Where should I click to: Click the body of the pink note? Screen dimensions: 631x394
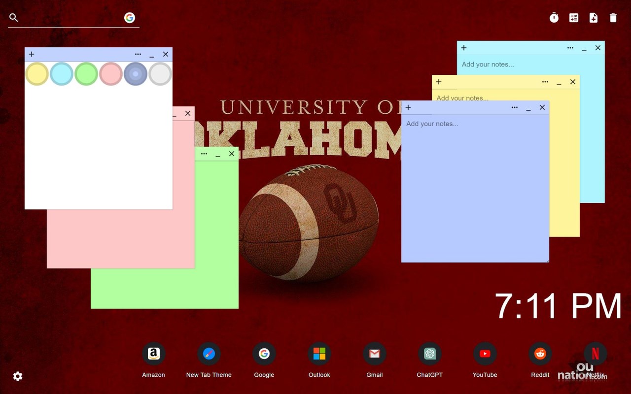click(121, 239)
